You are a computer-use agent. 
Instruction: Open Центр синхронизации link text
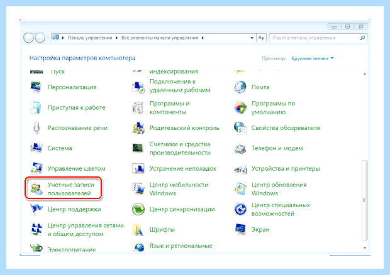tap(182, 209)
